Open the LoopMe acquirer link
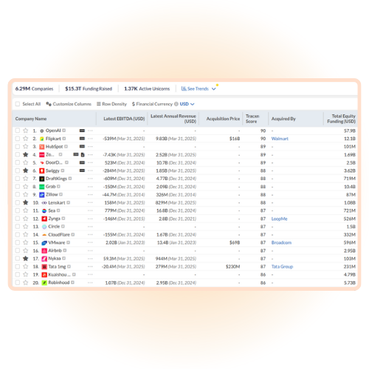 tap(279, 218)
